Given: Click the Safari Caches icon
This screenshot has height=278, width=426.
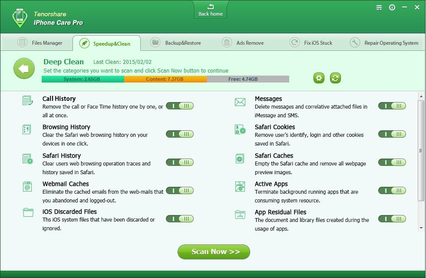Looking at the screenshot, I should (240, 159).
